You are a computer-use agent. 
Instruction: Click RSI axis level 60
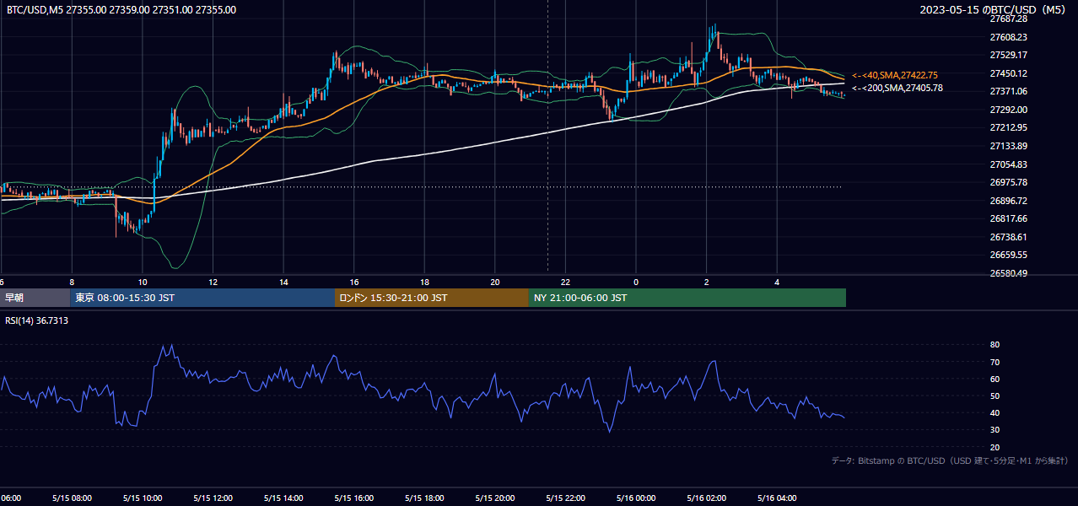click(994, 379)
